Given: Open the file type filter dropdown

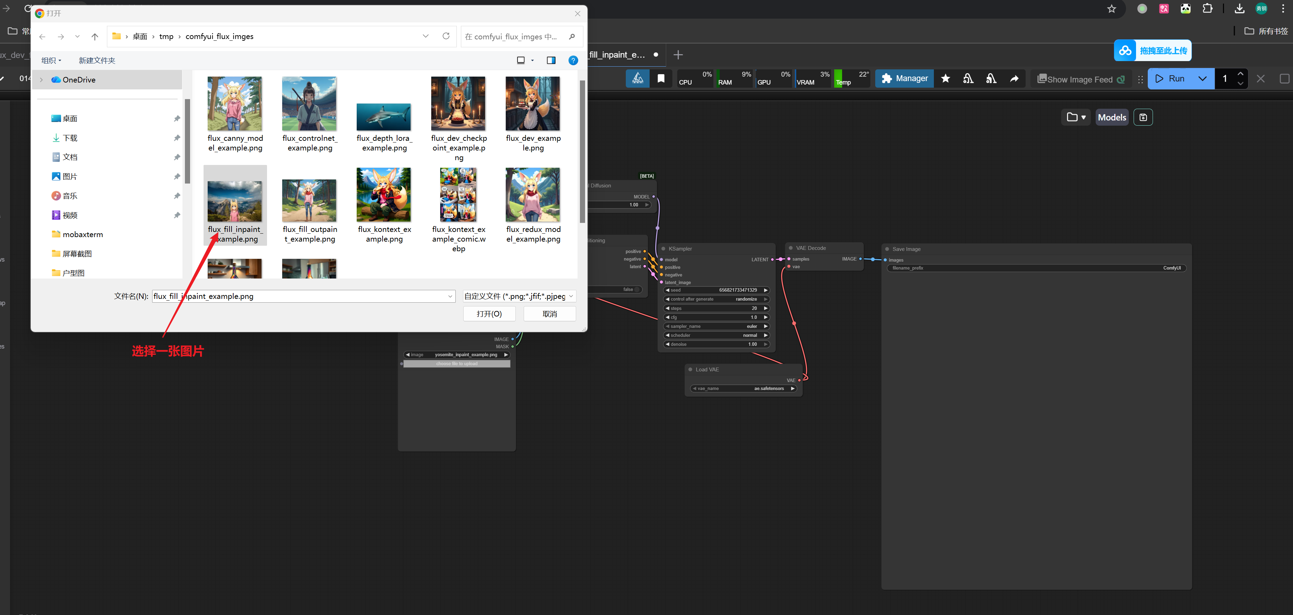Looking at the screenshot, I should click(519, 296).
